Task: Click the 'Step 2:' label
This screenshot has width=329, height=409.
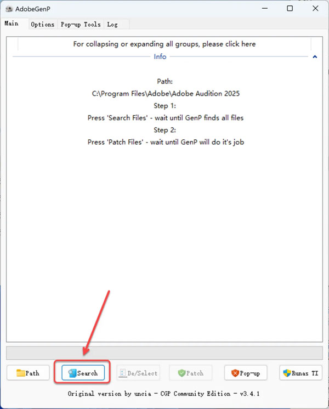Action: (x=164, y=130)
